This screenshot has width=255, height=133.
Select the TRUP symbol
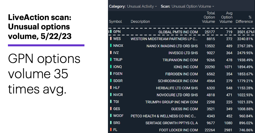[118, 60]
